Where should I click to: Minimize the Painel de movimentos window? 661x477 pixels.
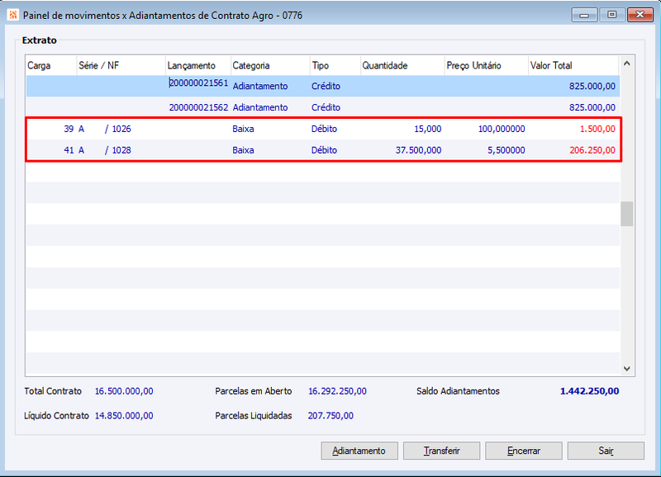tap(584, 15)
